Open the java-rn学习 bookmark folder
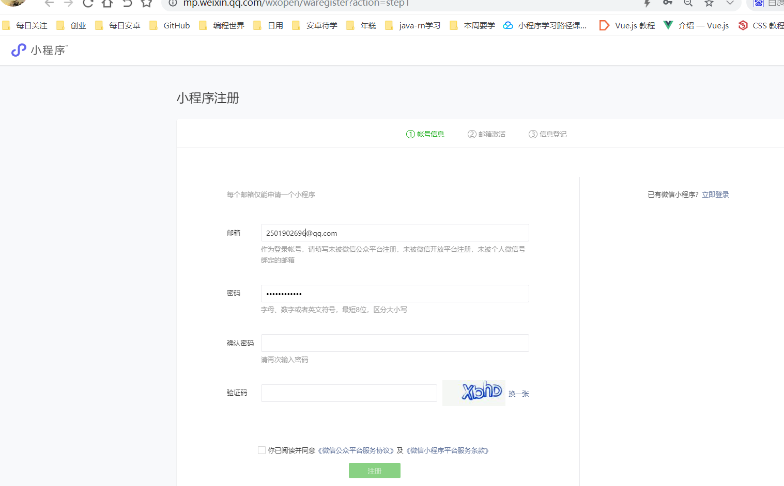 click(x=413, y=25)
